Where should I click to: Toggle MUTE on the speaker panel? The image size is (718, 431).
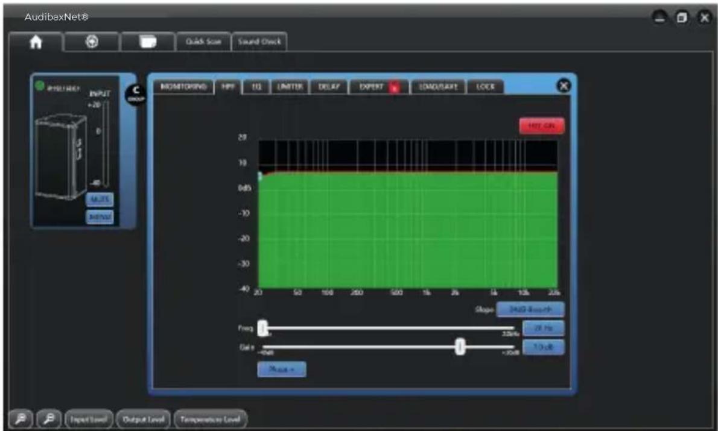(100, 200)
